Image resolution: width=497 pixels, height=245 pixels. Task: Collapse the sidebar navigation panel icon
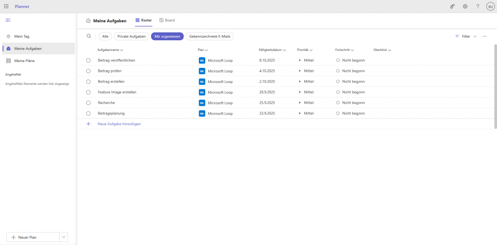(8, 20)
